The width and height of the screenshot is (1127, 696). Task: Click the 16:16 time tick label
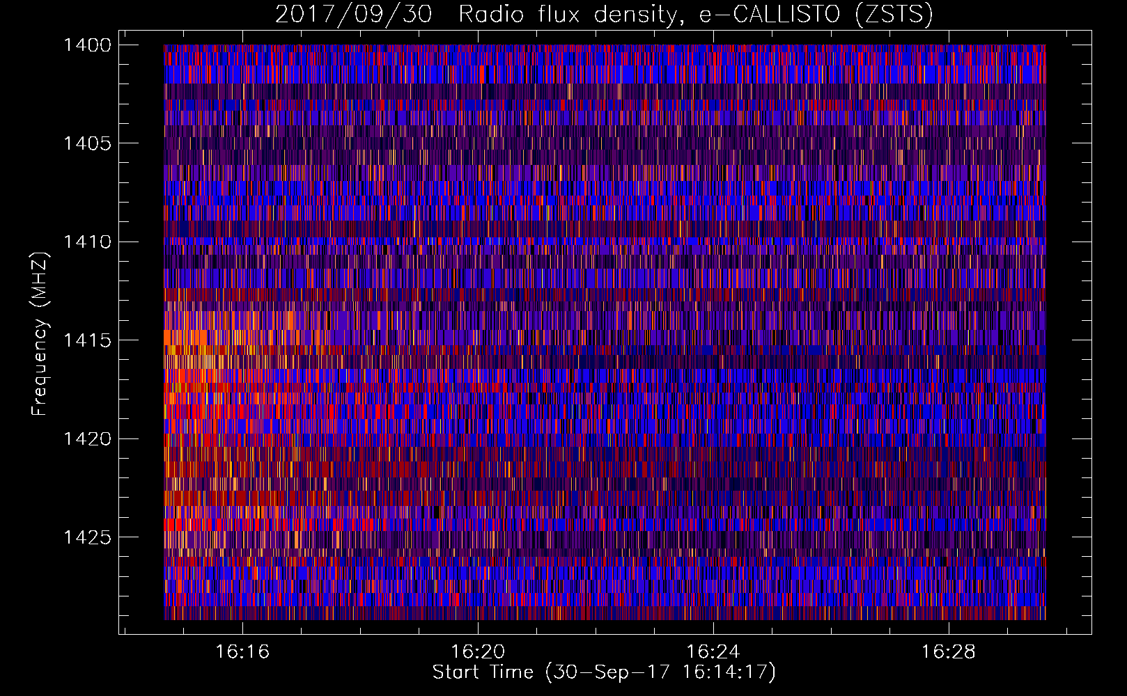242,652
